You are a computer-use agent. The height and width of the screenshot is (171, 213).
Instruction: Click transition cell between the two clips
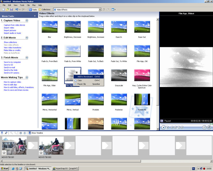click(33, 145)
